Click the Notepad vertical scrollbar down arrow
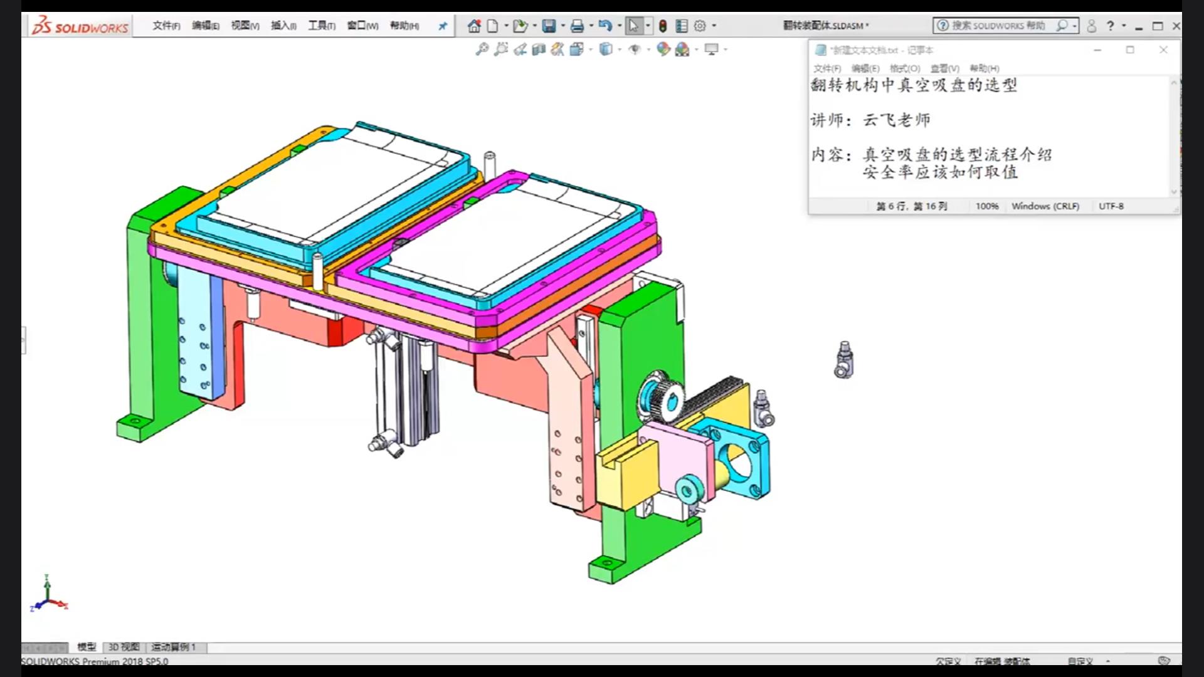The height and width of the screenshot is (677, 1204). [x=1174, y=192]
